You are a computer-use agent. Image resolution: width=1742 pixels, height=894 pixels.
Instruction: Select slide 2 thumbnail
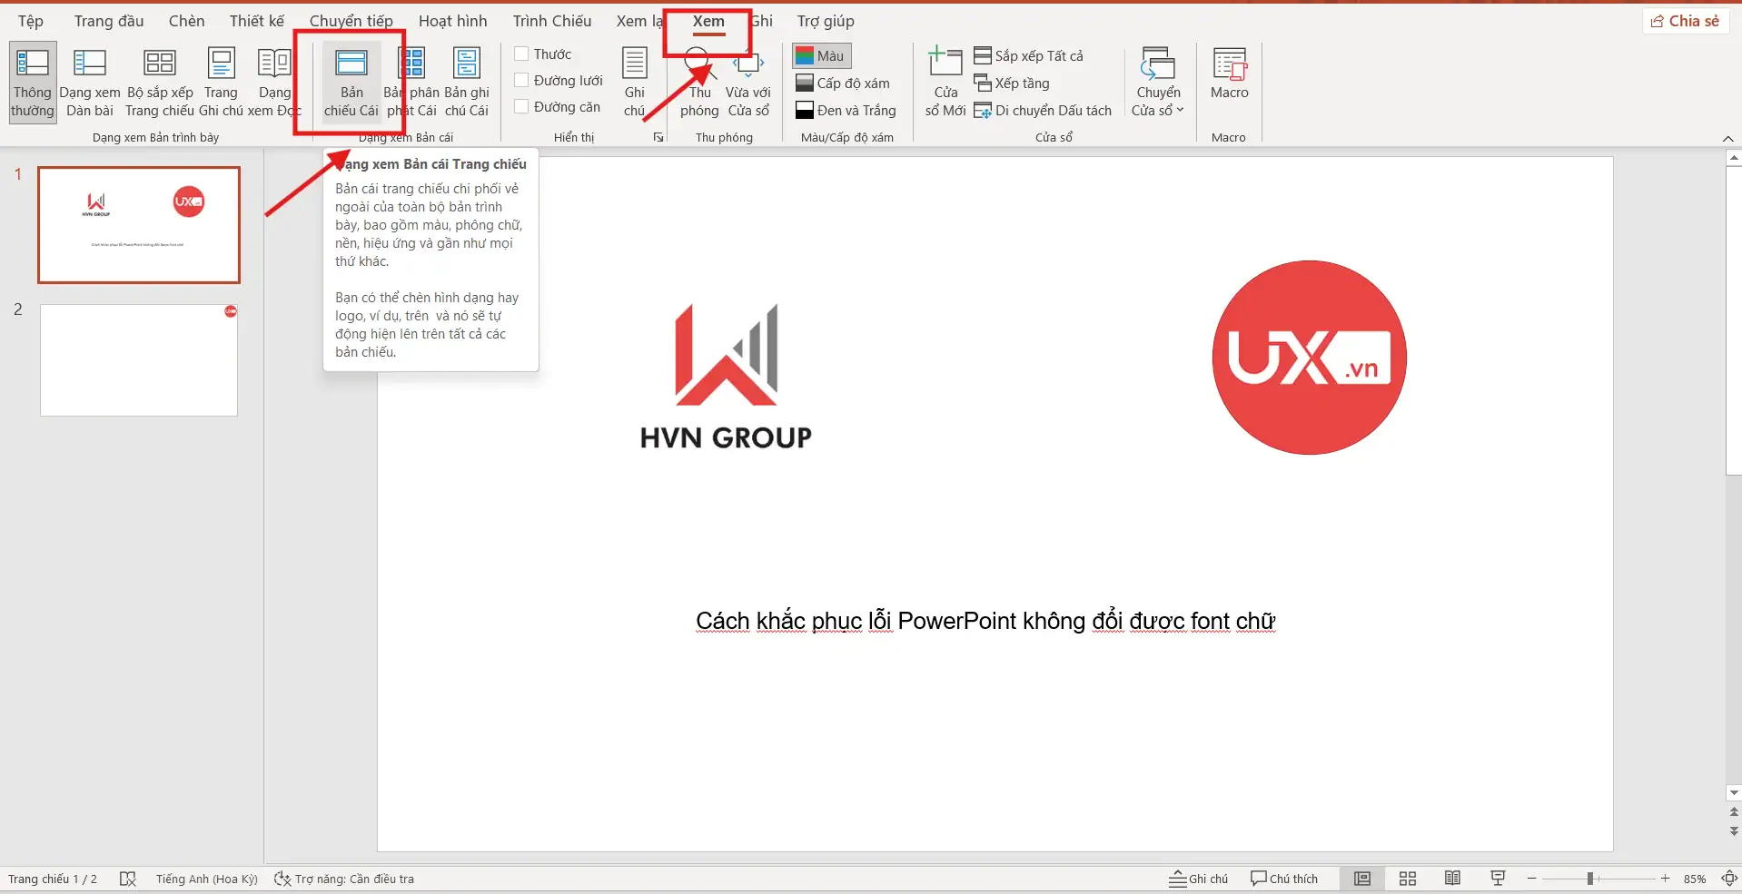[139, 360]
